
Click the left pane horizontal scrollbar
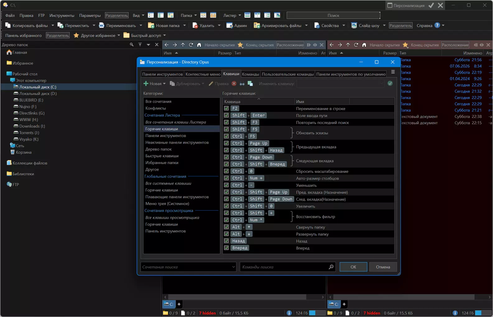244,297
